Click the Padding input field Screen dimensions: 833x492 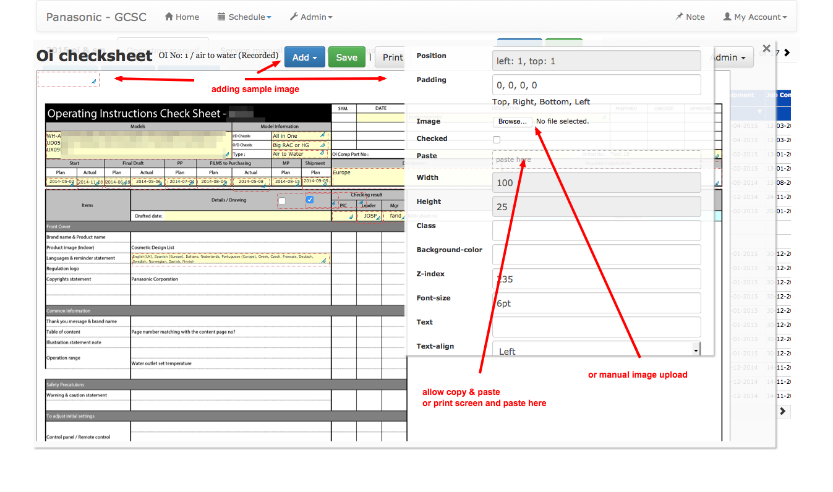pos(596,85)
